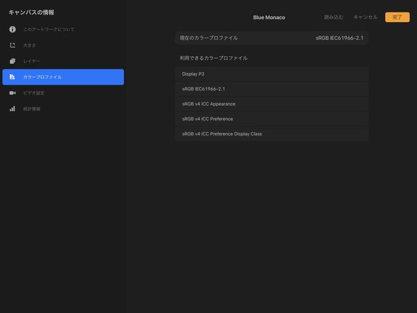Open the ビデオ設定 section
The image size is (417, 313).
coord(63,93)
